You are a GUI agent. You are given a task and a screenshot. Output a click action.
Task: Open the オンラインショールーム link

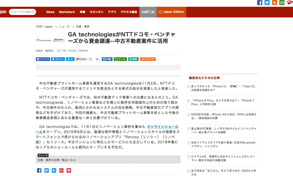pos(163,127)
